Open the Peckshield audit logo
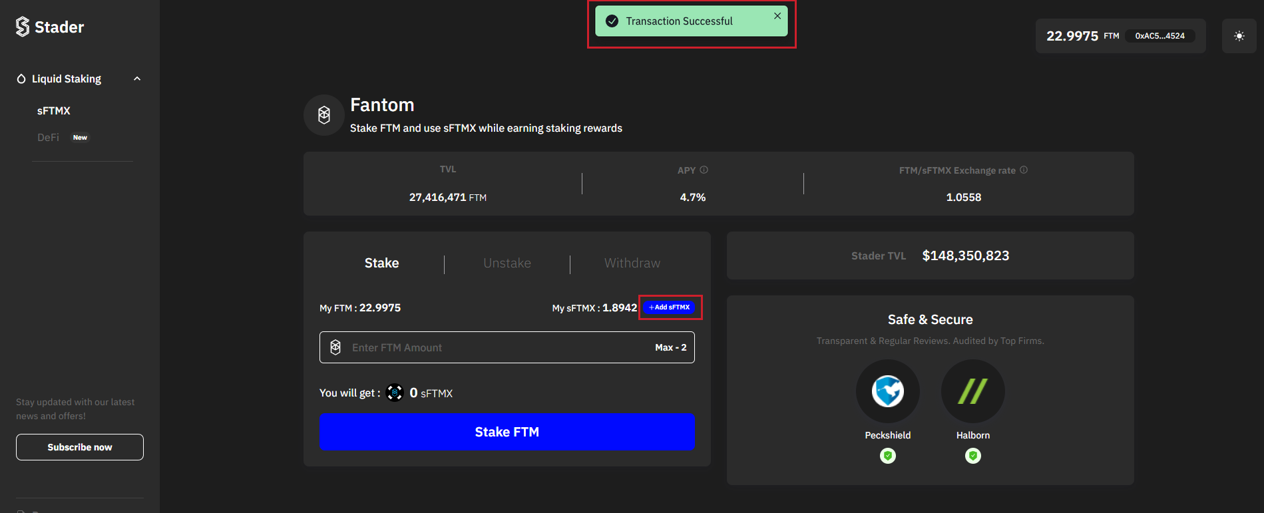The image size is (1264, 513). 888,391
